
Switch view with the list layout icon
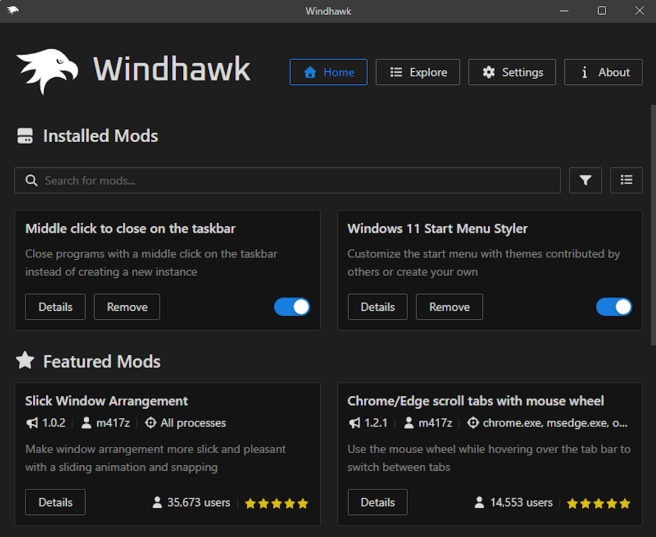click(x=626, y=181)
